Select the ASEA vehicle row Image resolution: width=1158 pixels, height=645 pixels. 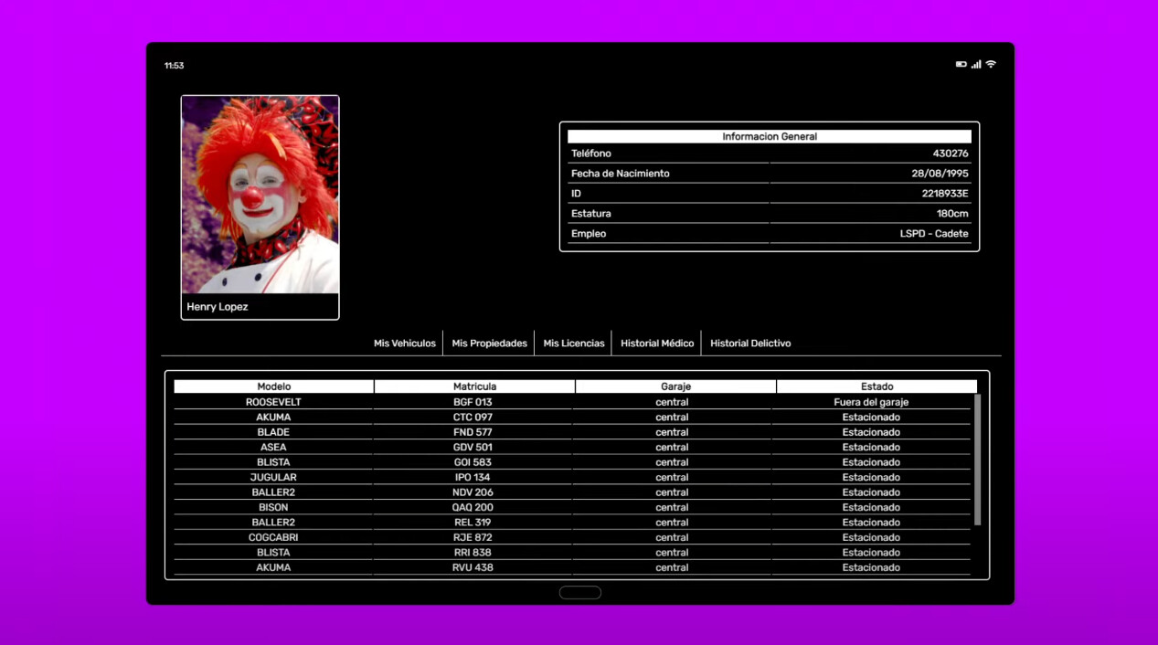click(572, 448)
